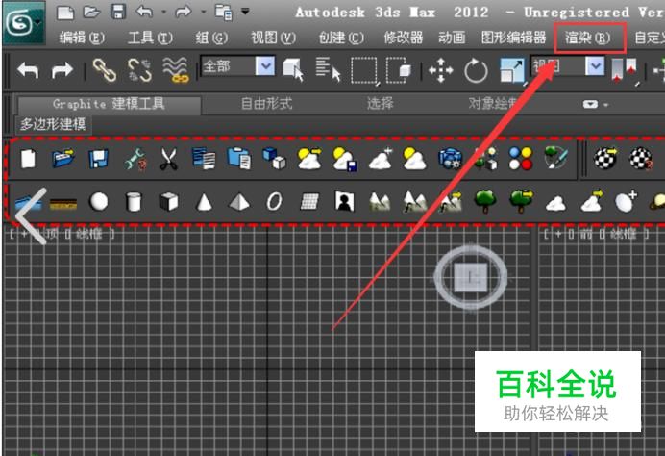Create a Cylinder using the cylinder icon
Viewport: 665px width, 456px height.
tap(134, 202)
